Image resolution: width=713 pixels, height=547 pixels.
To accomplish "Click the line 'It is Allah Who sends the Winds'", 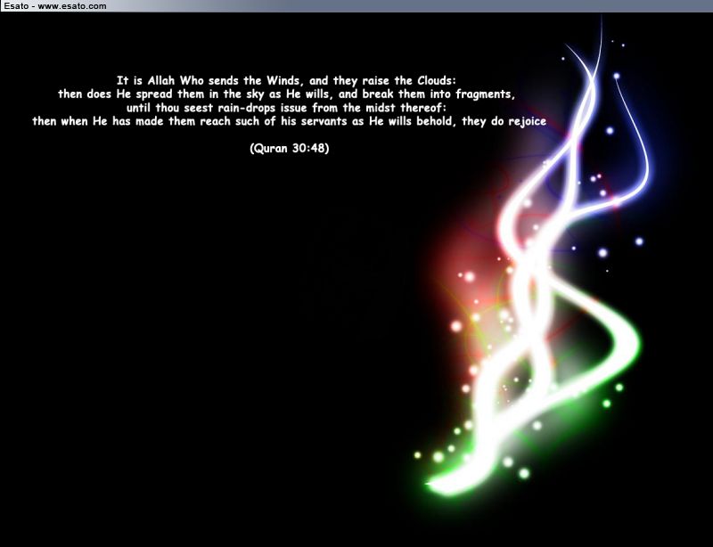I will pyautogui.click(x=286, y=81).
